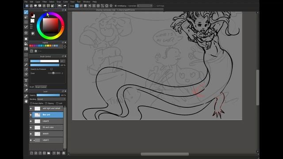
Task: Click the Delete Layer trash icon
Action: pyautogui.click(x=64, y=153)
